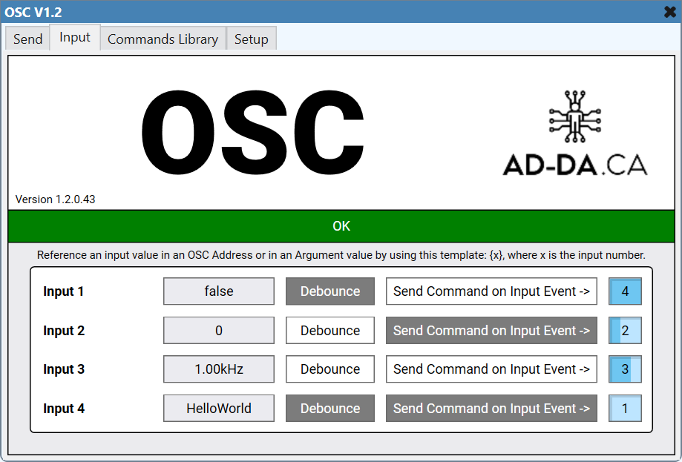Select the Input tab

coord(75,38)
